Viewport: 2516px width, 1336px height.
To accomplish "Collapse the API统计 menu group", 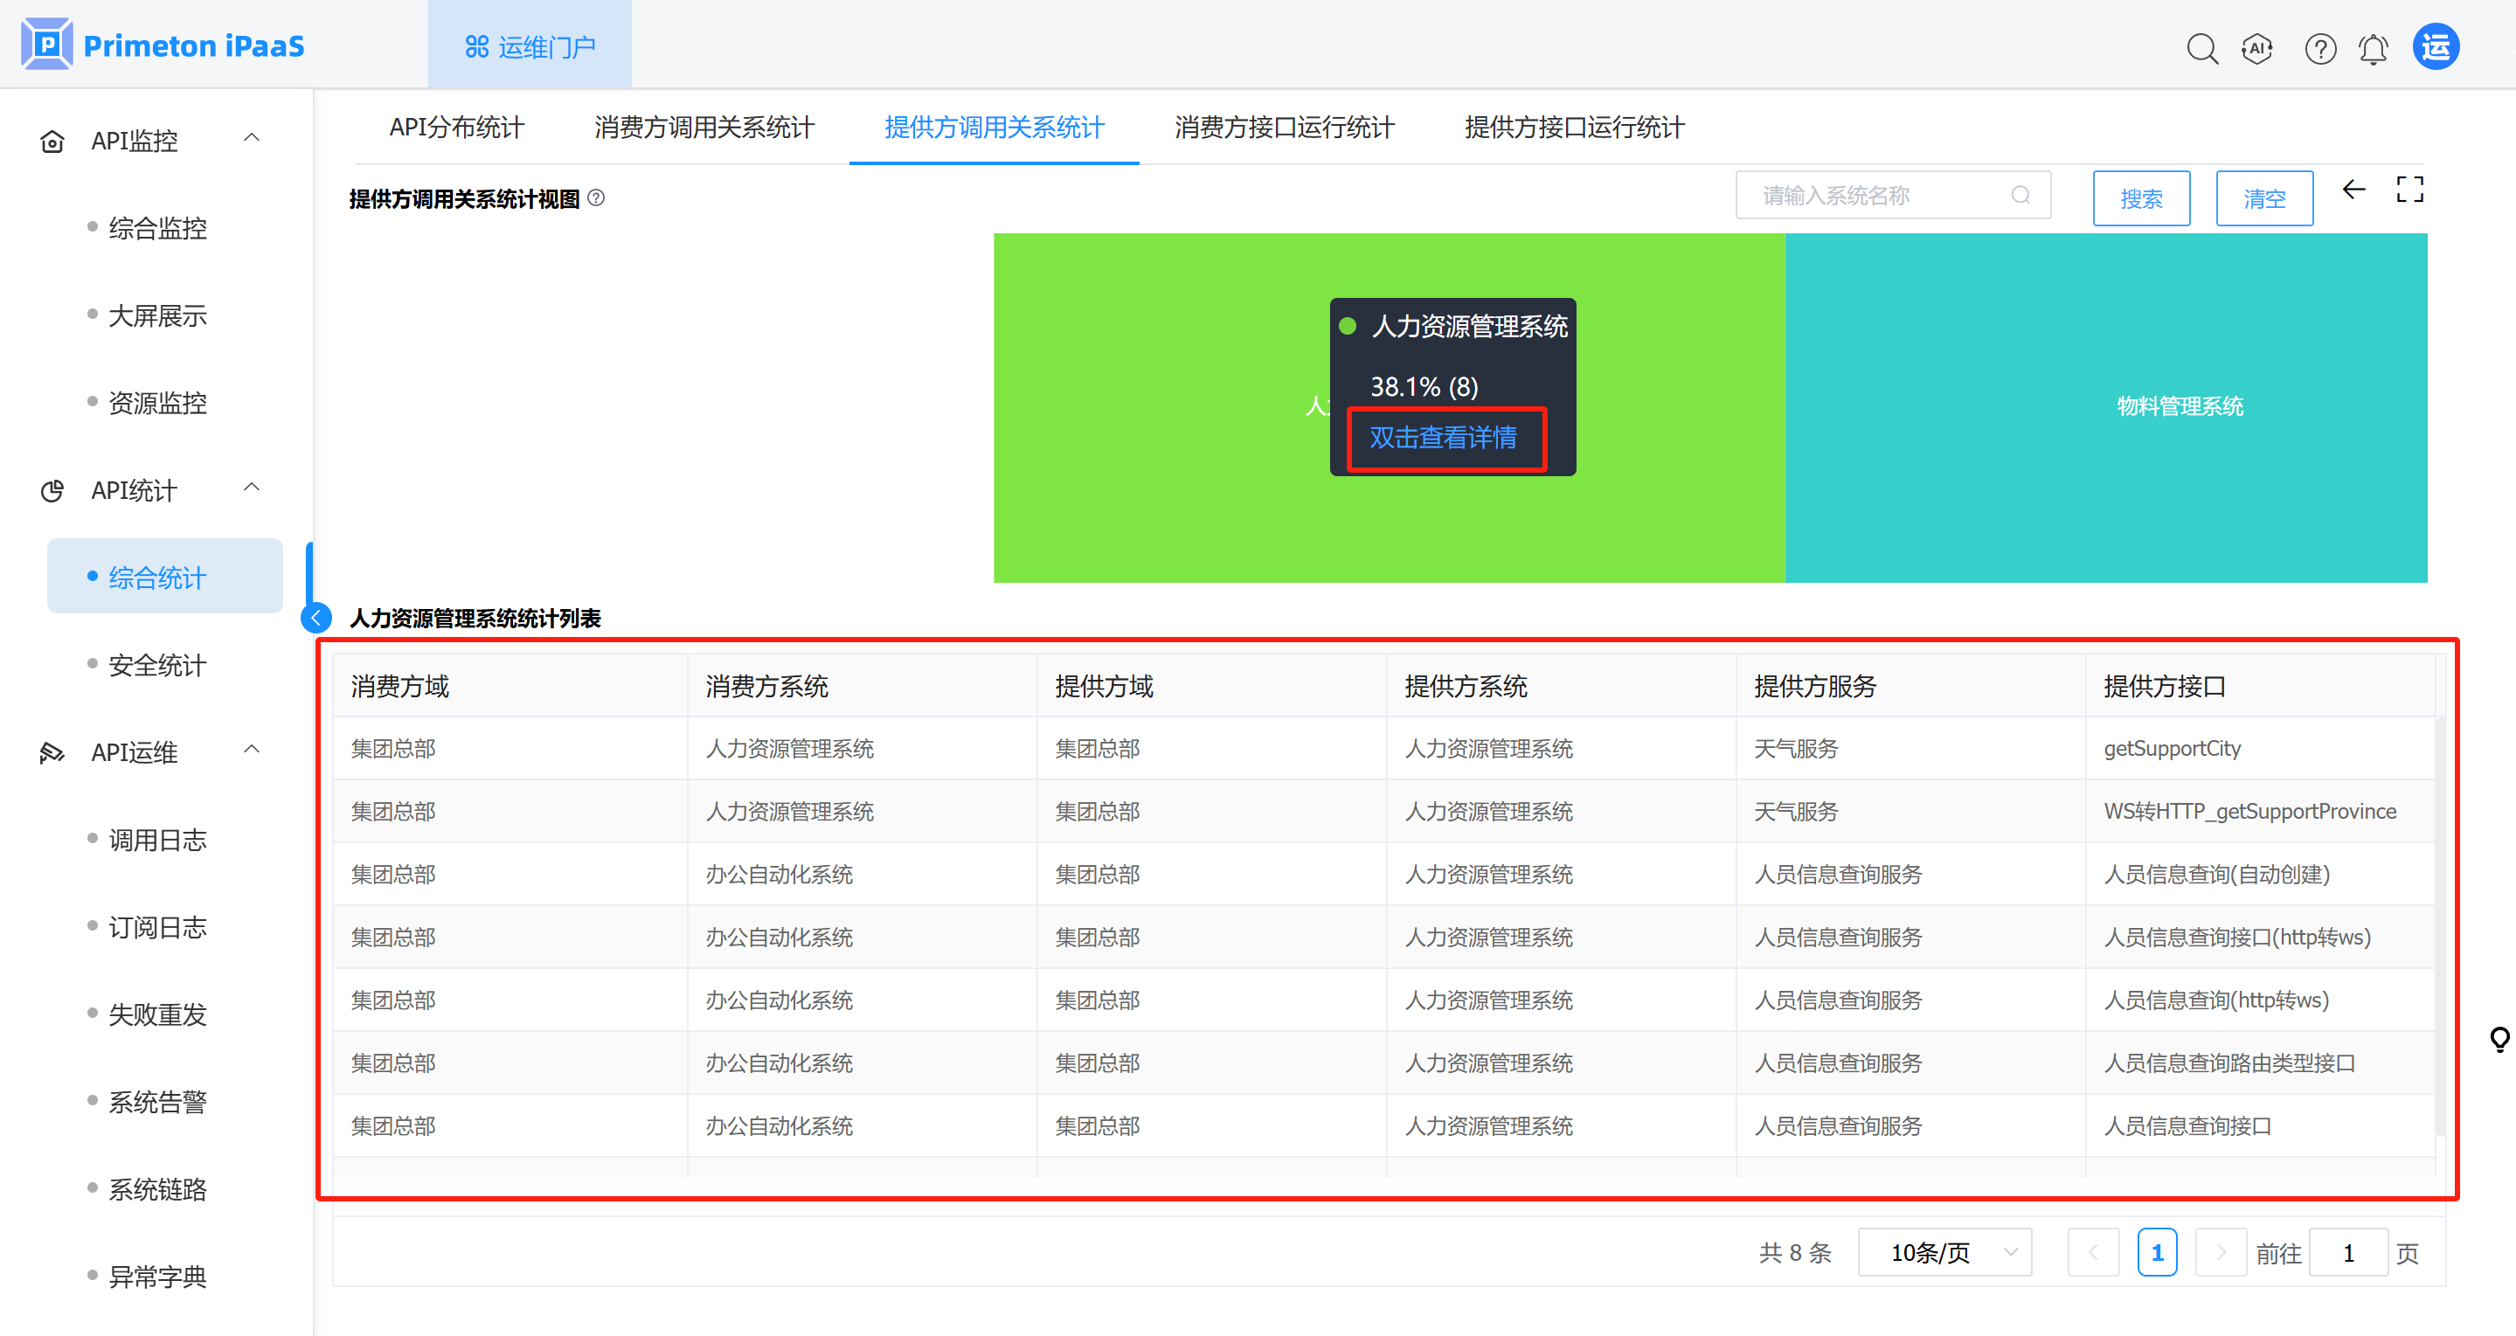I will [x=252, y=488].
